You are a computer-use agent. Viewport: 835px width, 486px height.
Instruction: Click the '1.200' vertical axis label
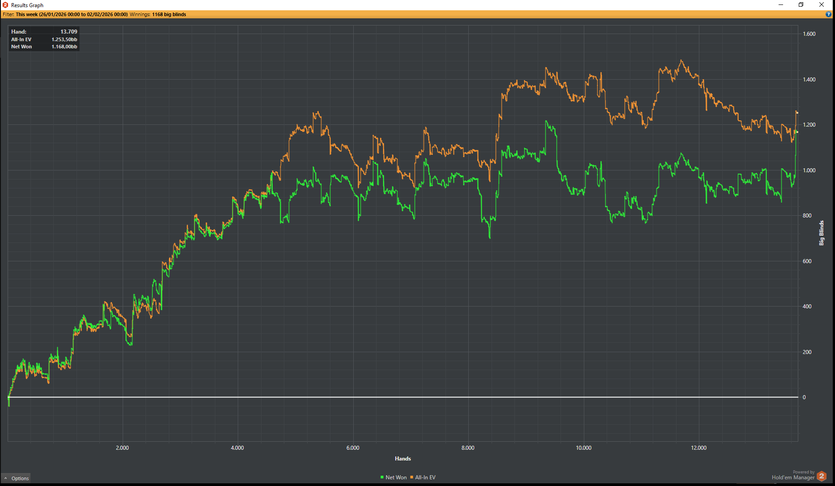(809, 125)
